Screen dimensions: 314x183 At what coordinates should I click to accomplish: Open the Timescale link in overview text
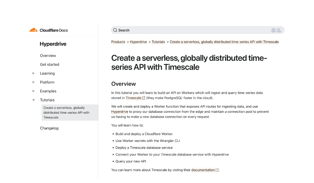pyautogui.click(x=133, y=98)
